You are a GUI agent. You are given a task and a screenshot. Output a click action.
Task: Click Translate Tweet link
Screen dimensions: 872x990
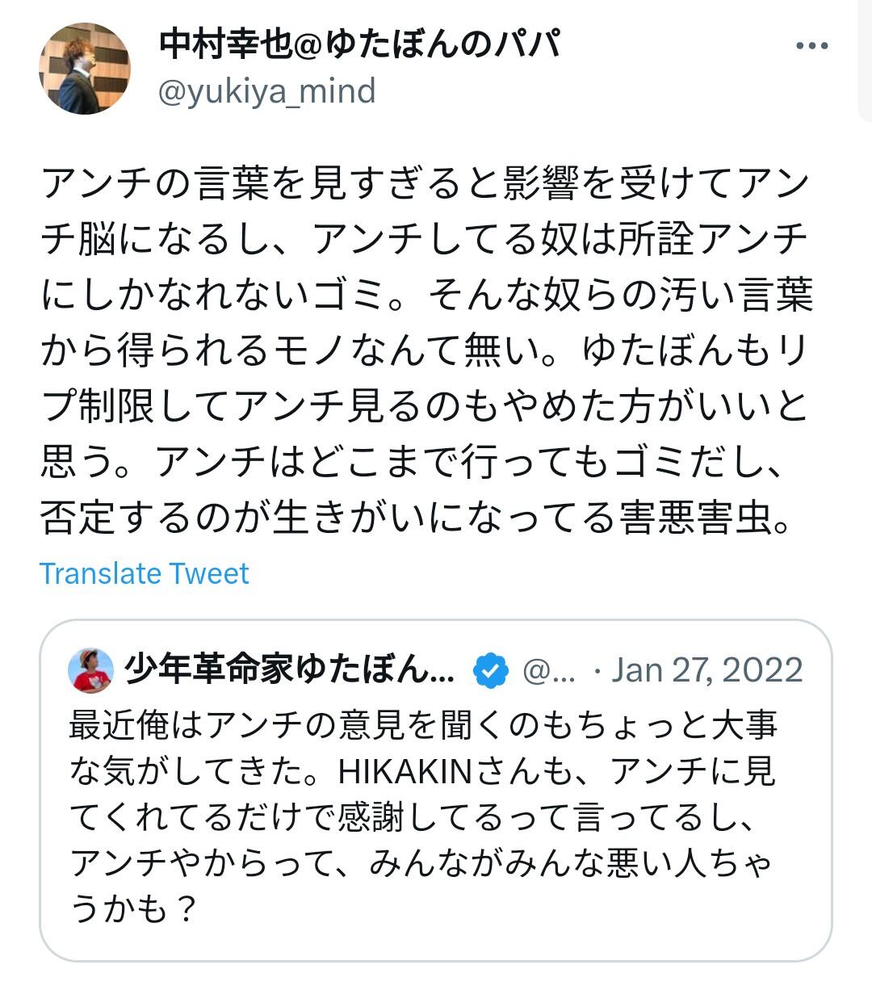(x=144, y=573)
